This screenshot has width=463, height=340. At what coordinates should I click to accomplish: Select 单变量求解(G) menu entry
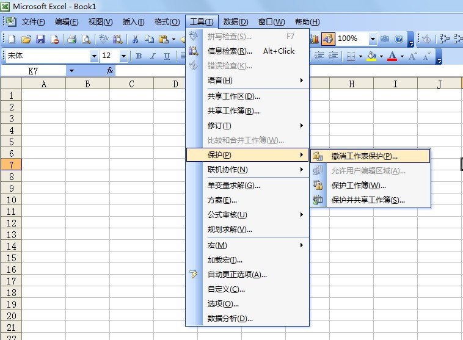(247, 186)
